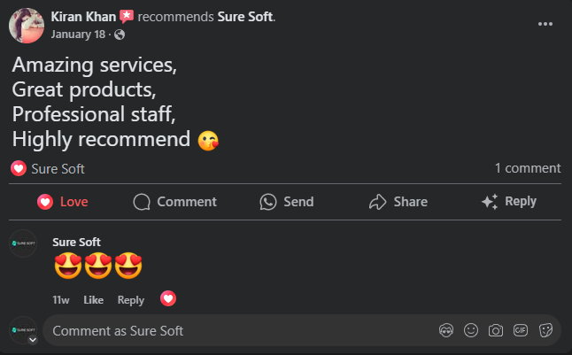The image size is (572, 355).
Task: Toggle the Love reaction on the post
Action: point(63,202)
